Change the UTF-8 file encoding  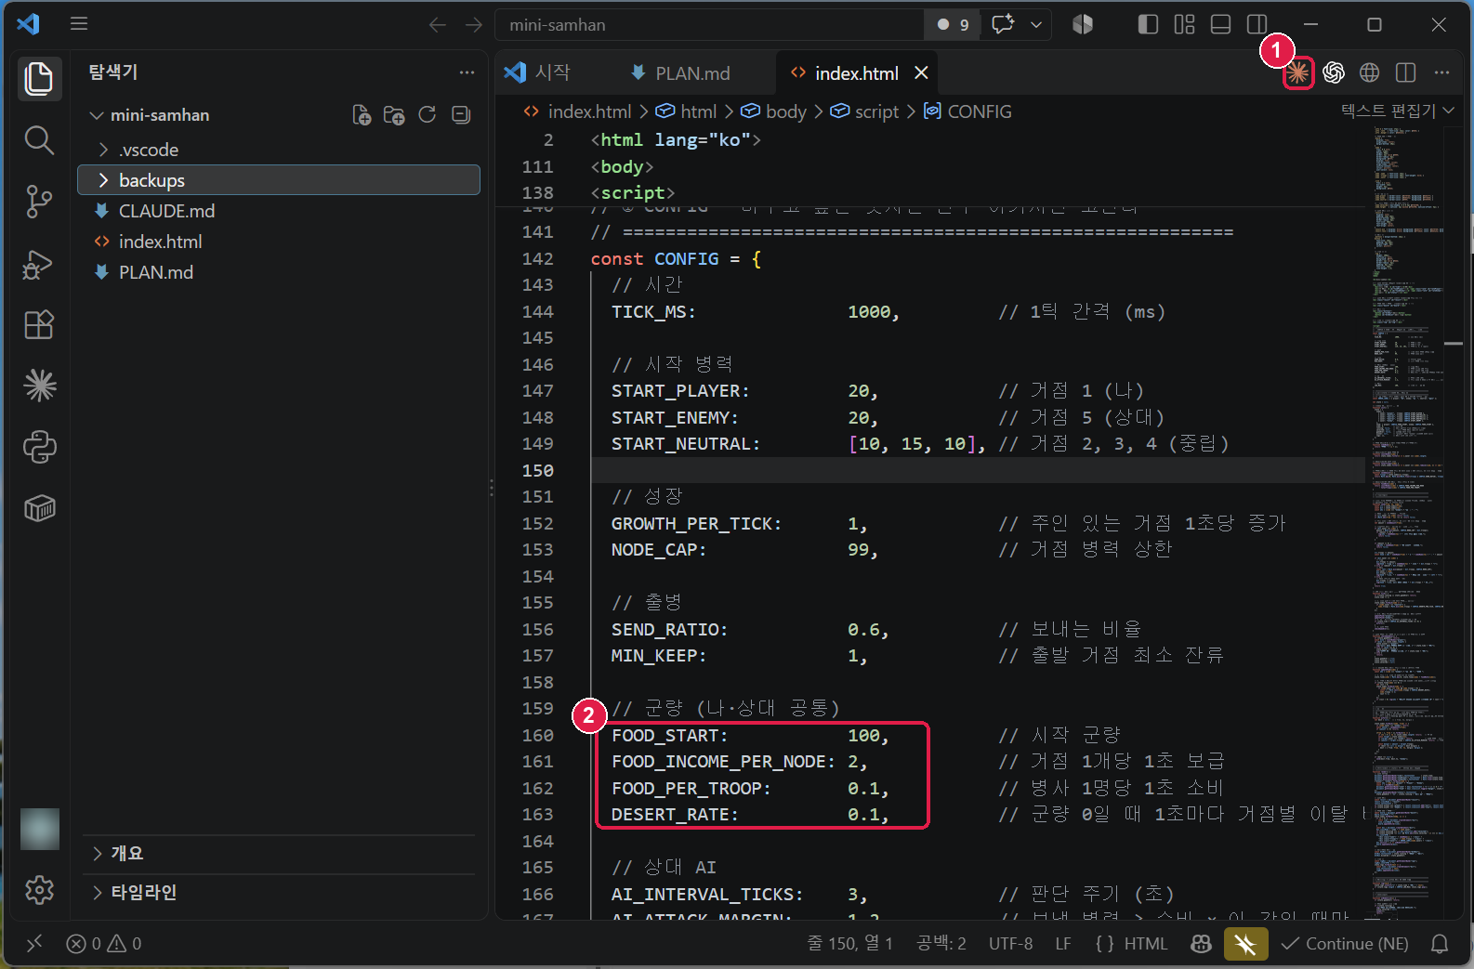[1010, 944]
